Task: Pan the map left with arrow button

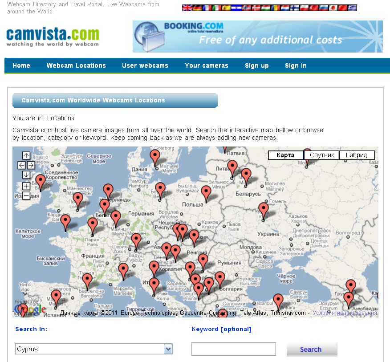Action: tap(21, 165)
